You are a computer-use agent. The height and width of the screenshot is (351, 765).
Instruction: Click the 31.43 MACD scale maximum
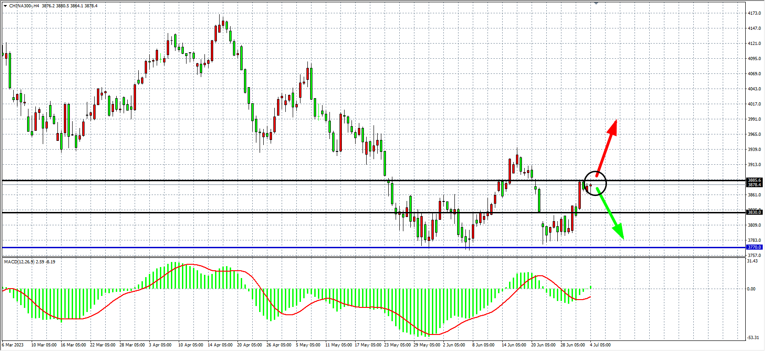(x=752, y=261)
